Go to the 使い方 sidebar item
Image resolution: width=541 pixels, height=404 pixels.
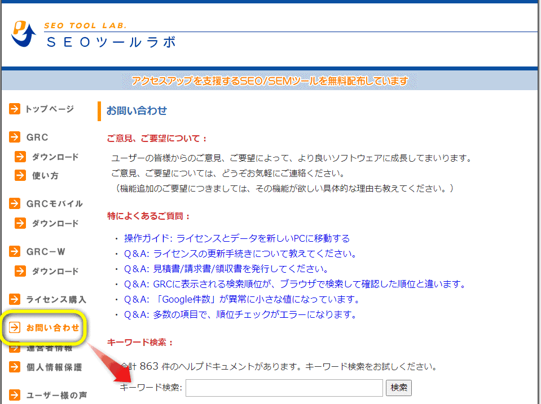[45, 175]
